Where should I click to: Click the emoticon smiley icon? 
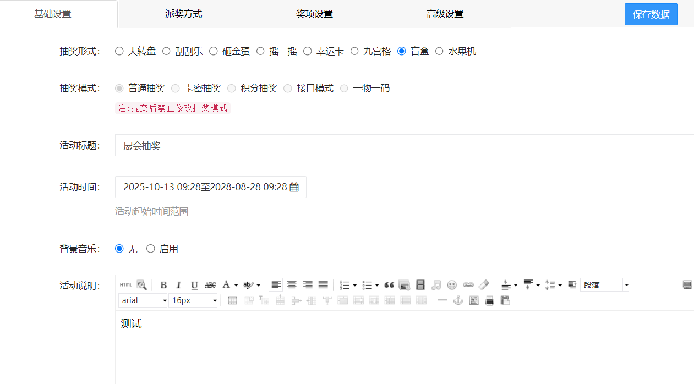[452, 285]
